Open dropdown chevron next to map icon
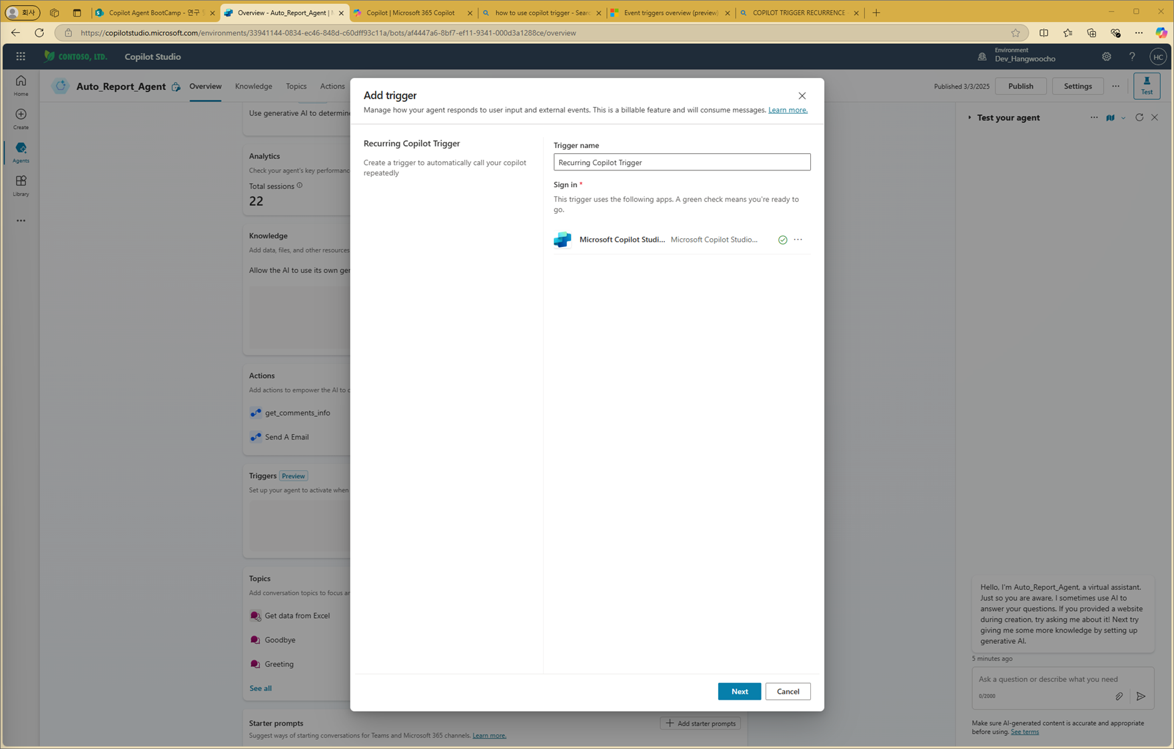 [1123, 118]
